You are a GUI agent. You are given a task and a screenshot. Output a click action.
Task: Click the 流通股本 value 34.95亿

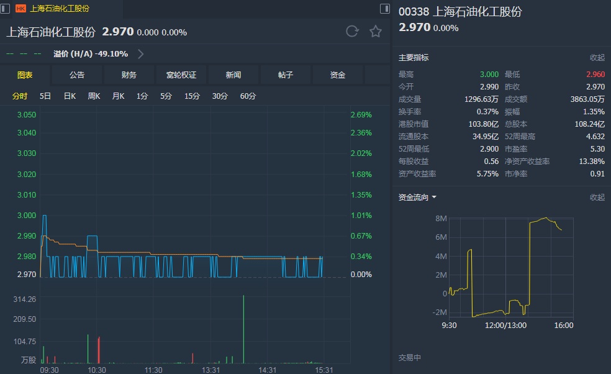tap(486, 137)
